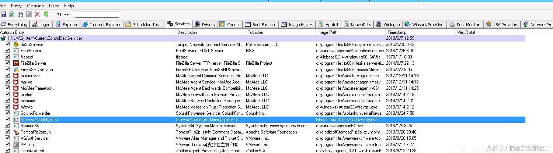Sort by the Timestamp column header
This screenshot has width=553, height=153.
coord(397,32)
